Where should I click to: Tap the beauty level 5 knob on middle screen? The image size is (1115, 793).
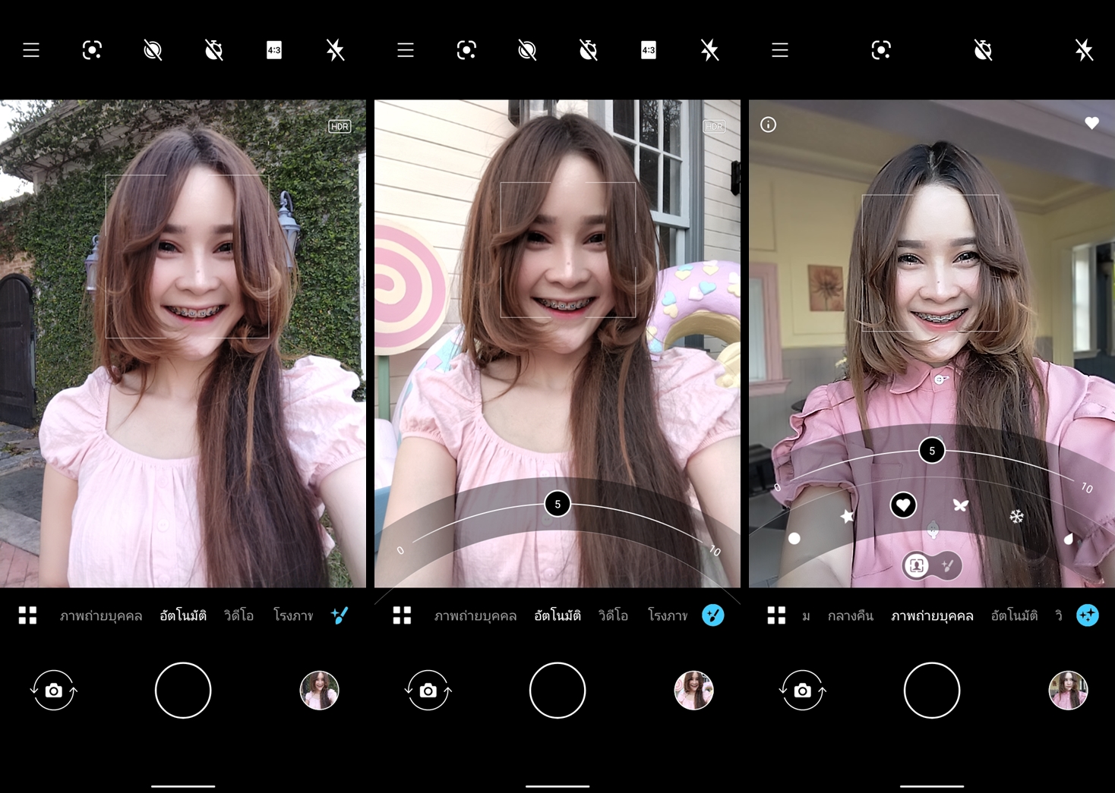[x=557, y=504]
